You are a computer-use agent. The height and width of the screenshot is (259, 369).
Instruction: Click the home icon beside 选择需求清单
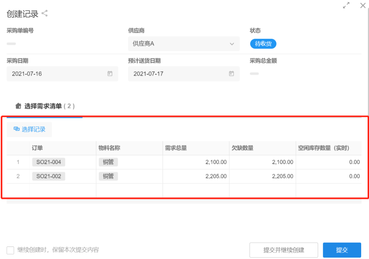pos(19,106)
